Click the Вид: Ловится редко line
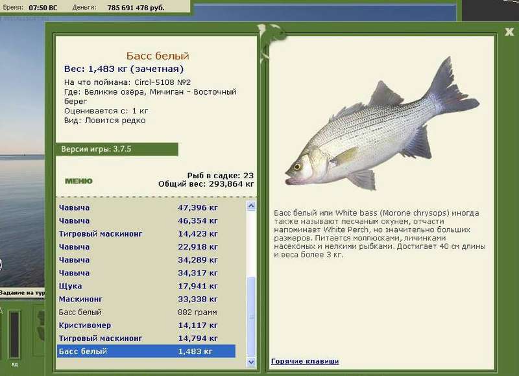Image resolution: width=519 pixels, height=376 pixels. (105, 121)
